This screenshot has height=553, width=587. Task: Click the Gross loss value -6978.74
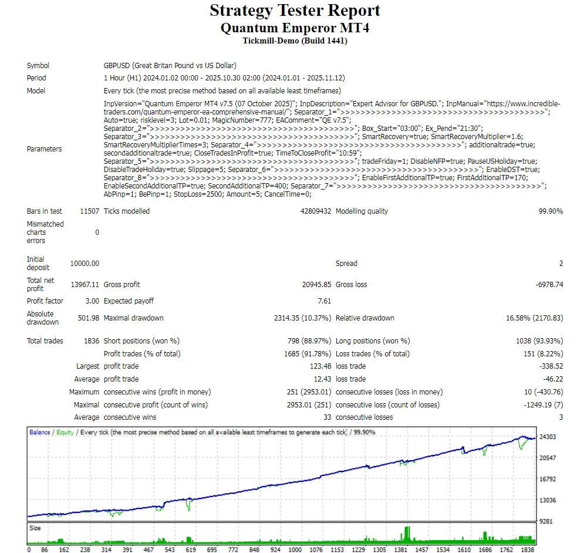tap(549, 285)
